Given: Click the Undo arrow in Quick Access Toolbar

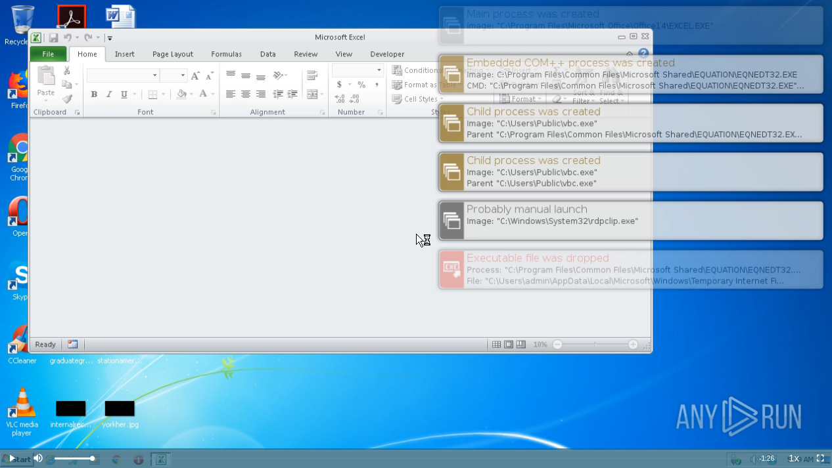Looking at the screenshot, I should pos(67,37).
